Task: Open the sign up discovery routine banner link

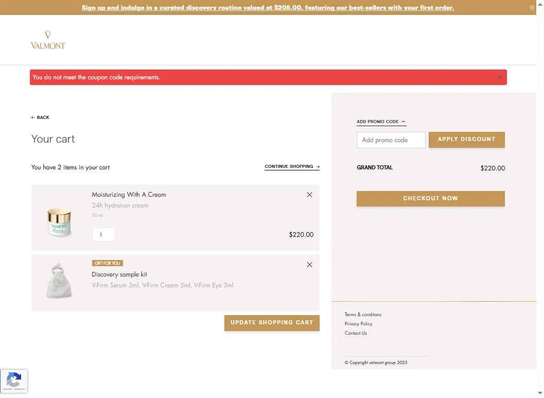Action: pyautogui.click(x=268, y=7)
